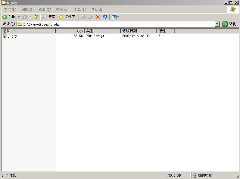Click the 1 个对象 status text
Image resolution: width=240 pixels, height=179 pixels.
point(9,175)
